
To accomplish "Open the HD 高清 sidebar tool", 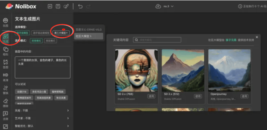I will pyautogui.click(x=6, y=77).
